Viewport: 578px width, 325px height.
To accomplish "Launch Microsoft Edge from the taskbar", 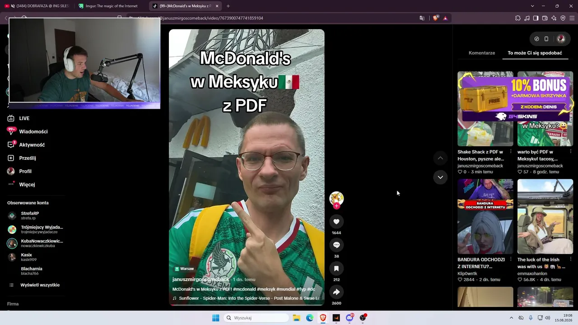I will [310, 318].
